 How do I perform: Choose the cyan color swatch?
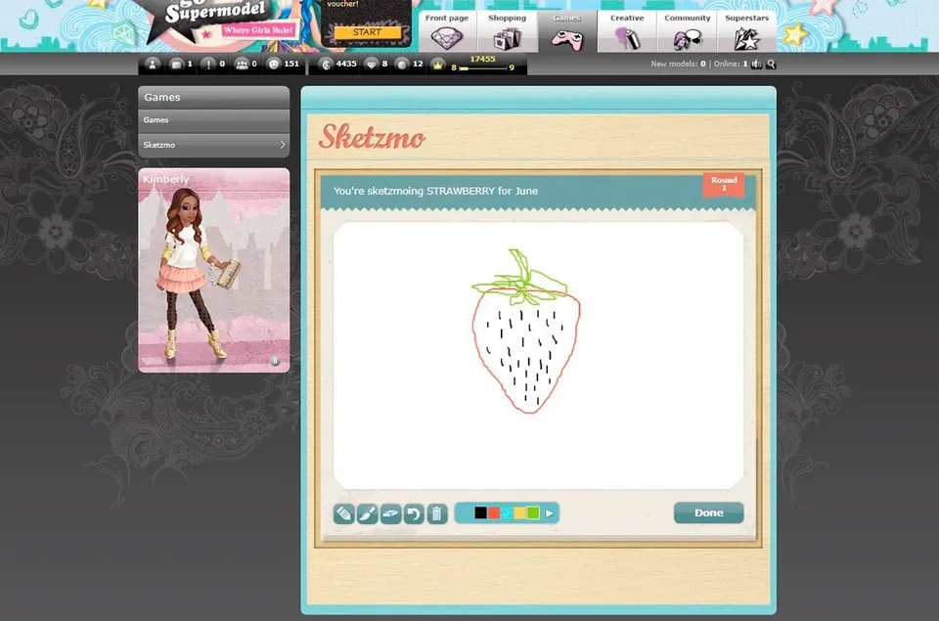tap(507, 512)
